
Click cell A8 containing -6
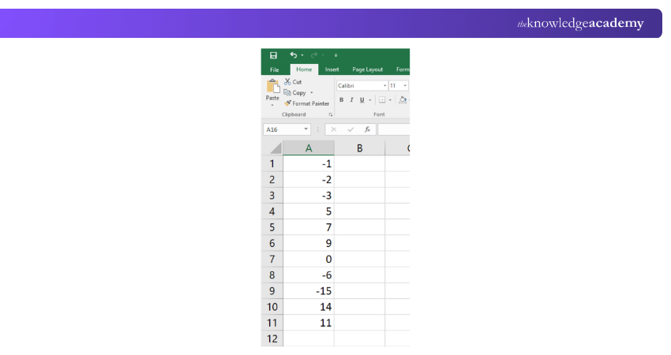(309, 275)
